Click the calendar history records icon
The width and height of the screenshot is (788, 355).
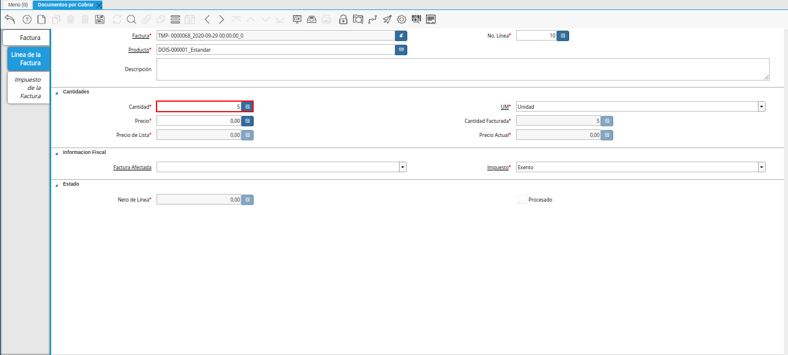pos(189,19)
